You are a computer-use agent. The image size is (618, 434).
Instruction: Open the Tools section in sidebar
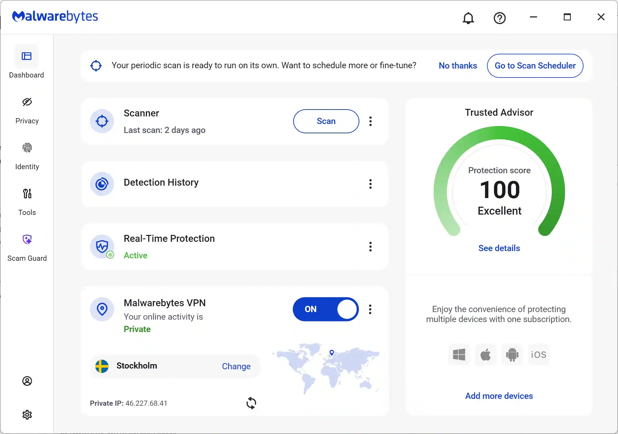point(27,203)
